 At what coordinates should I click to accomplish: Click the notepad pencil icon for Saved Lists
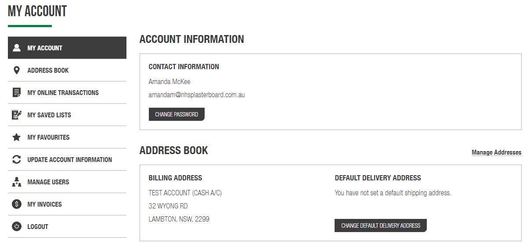coord(17,115)
